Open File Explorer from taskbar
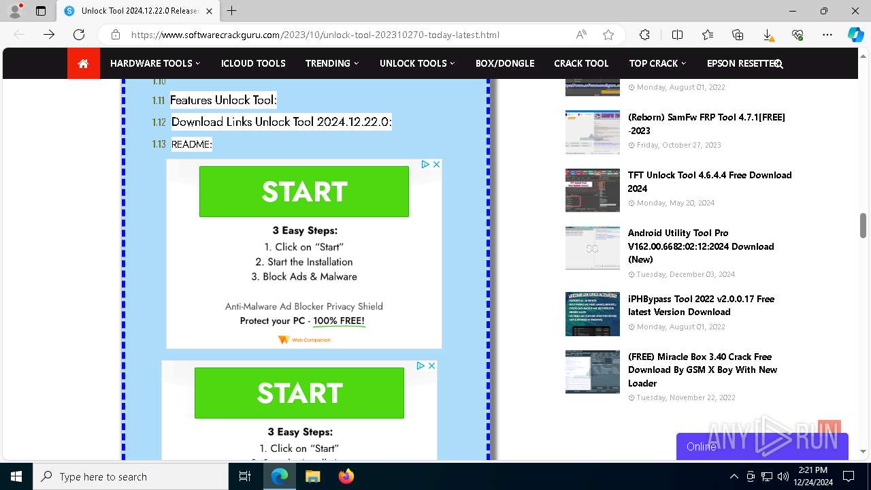Viewport: 871px width, 490px height. coord(312,476)
